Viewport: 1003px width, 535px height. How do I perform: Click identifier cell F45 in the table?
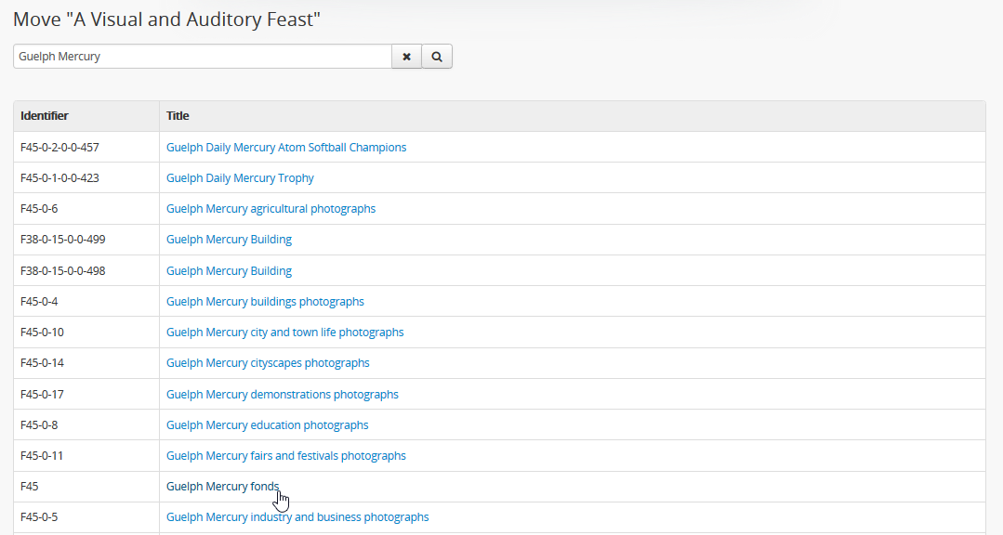30,487
